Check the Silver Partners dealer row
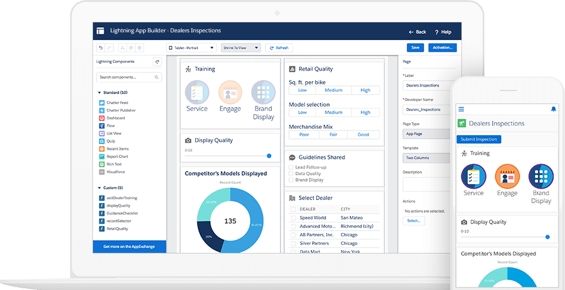565x290 pixels. point(293,244)
